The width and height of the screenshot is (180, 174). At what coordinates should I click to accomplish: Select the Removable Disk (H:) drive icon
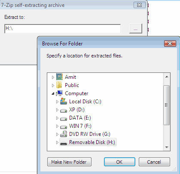pyautogui.click(x=64, y=143)
